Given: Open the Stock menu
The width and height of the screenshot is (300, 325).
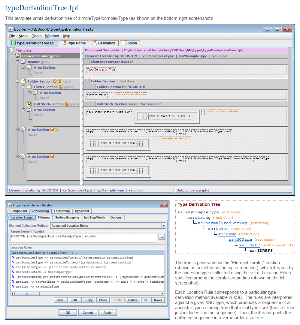Looking at the screenshot, I should point(24,36).
